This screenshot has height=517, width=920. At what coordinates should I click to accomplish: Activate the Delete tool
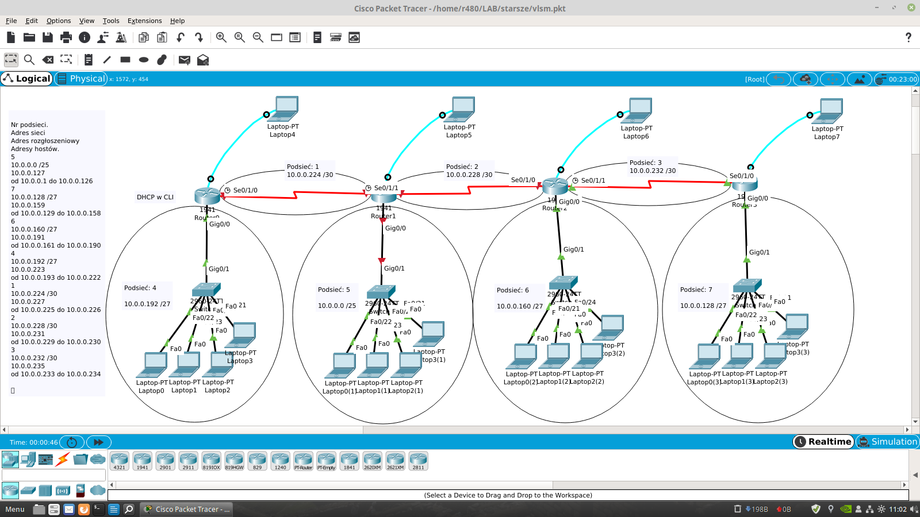[x=48, y=60]
